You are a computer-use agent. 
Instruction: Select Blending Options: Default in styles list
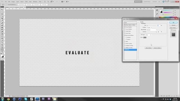pyautogui.click(x=130, y=25)
